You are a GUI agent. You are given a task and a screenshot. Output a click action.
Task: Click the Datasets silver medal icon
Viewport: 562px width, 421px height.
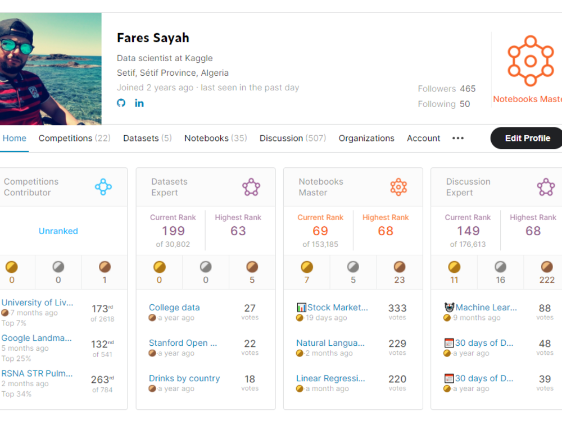click(x=206, y=267)
